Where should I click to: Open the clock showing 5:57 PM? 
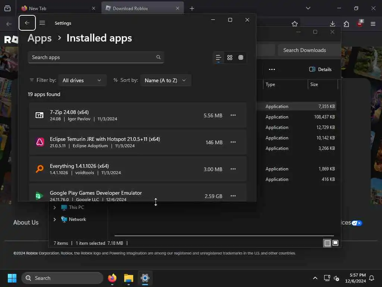356,278
